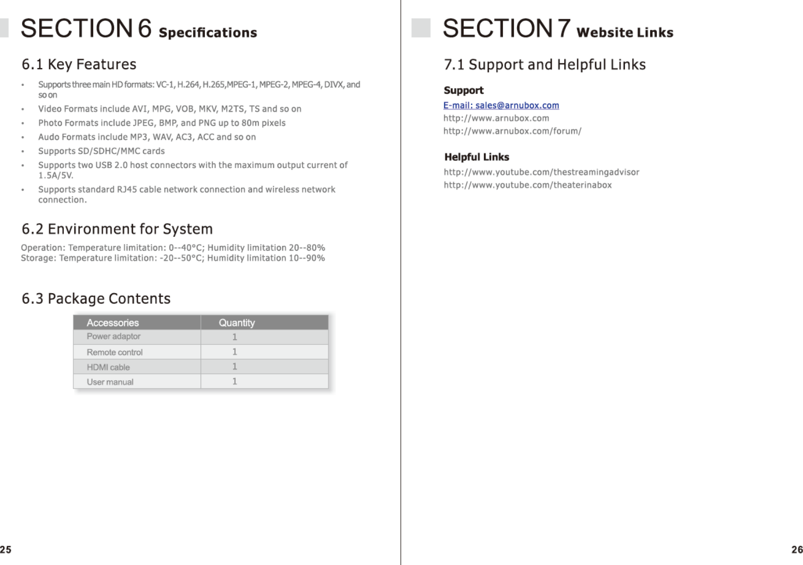This screenshot has width=803, height=565.
Task: Select the 6.1 Key Features heading
Action: (x=79, y=64)
